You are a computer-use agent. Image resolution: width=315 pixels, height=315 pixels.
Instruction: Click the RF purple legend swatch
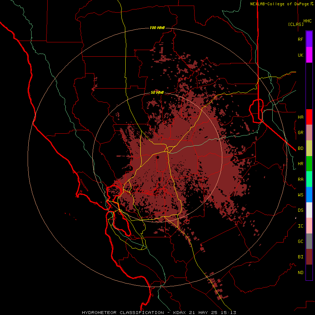[309, 39]
